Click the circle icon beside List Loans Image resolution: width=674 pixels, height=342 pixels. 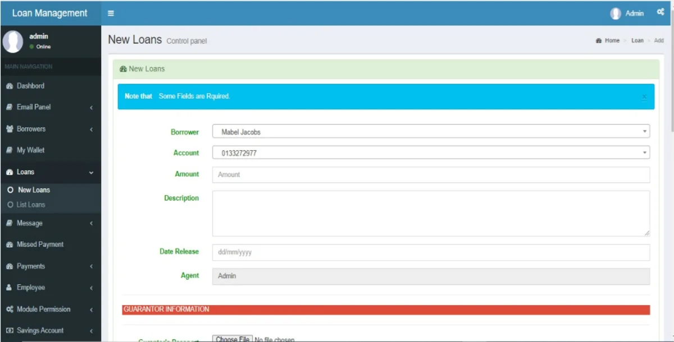point(10,205)
